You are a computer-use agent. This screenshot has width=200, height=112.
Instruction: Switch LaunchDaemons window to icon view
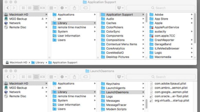tap(23, 77)
